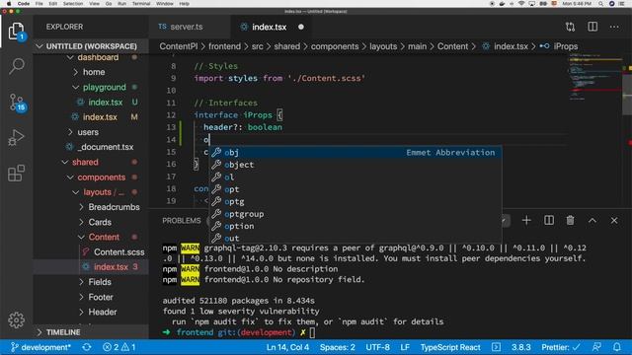Click 'Ln 14, Col 4' in status bar
The image size is (632, 355).
287,347
